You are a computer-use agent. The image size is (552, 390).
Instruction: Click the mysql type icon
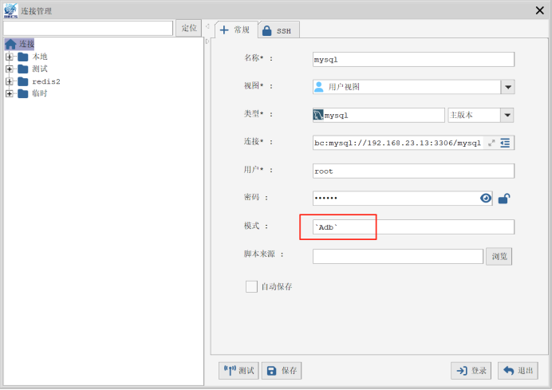click(318, 115)
